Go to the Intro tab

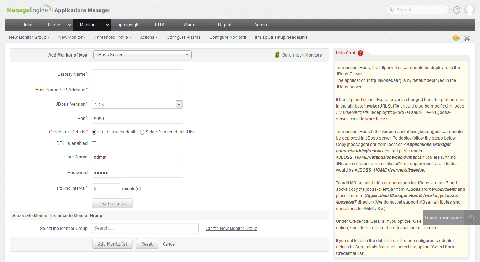28,25
